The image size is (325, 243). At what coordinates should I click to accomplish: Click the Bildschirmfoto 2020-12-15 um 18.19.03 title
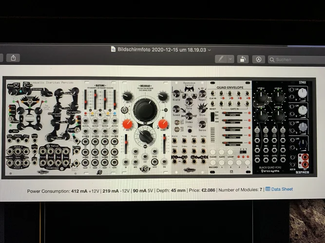coord(162,50)
